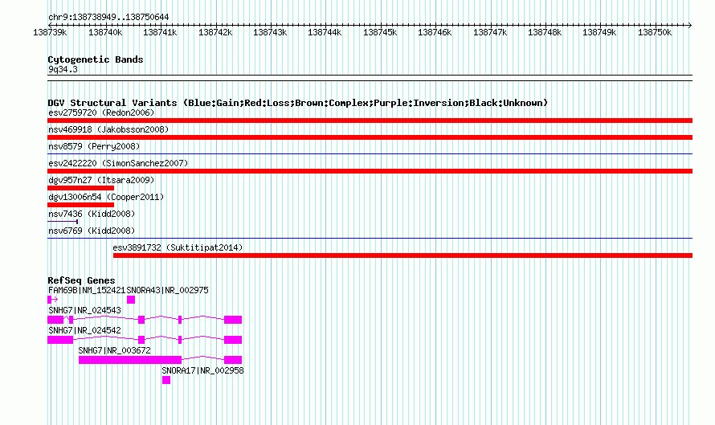Click the chr9:138738949..138750644 coordinate label
This screenshot has height=425, width=715.
pyautogui.click(x=108, y=17)
